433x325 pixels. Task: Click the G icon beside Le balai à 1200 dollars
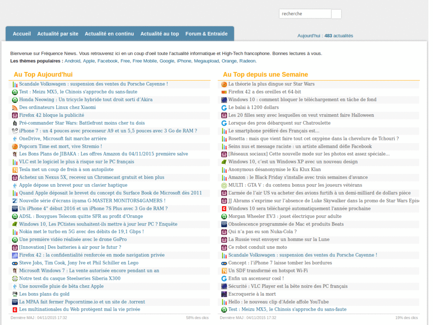[x=224, y=108]
